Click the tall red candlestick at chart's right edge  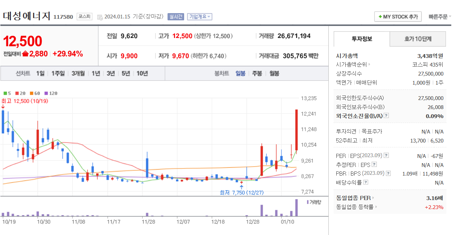pos(296,130)
